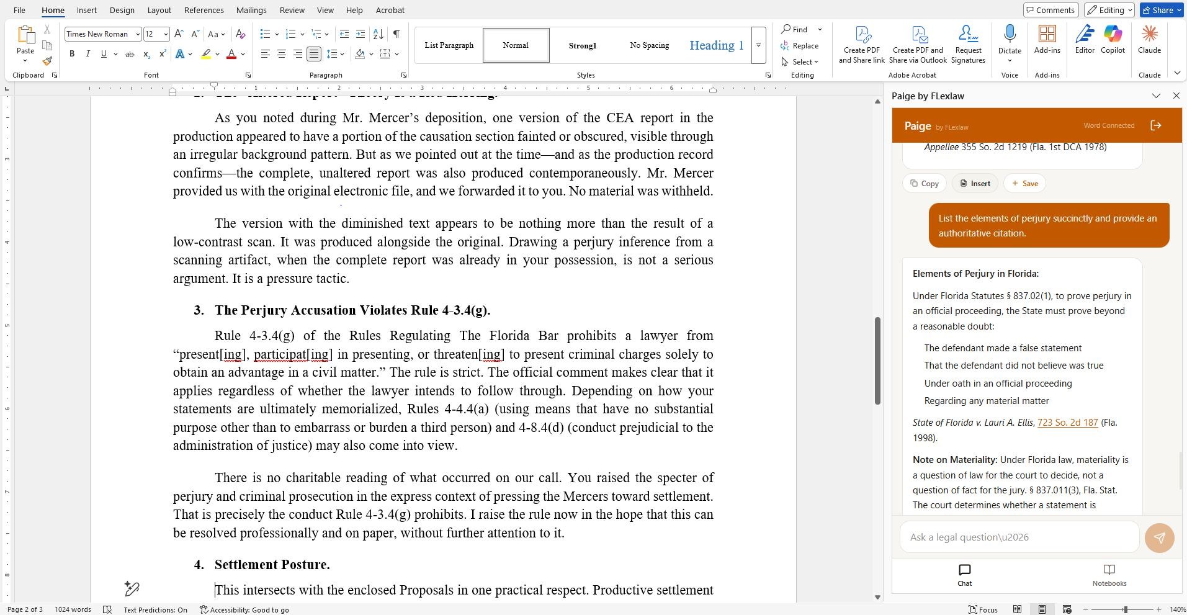Screen dimensions: 1187x615
Task: Open the font size dropdown
Action: (165, 34)
